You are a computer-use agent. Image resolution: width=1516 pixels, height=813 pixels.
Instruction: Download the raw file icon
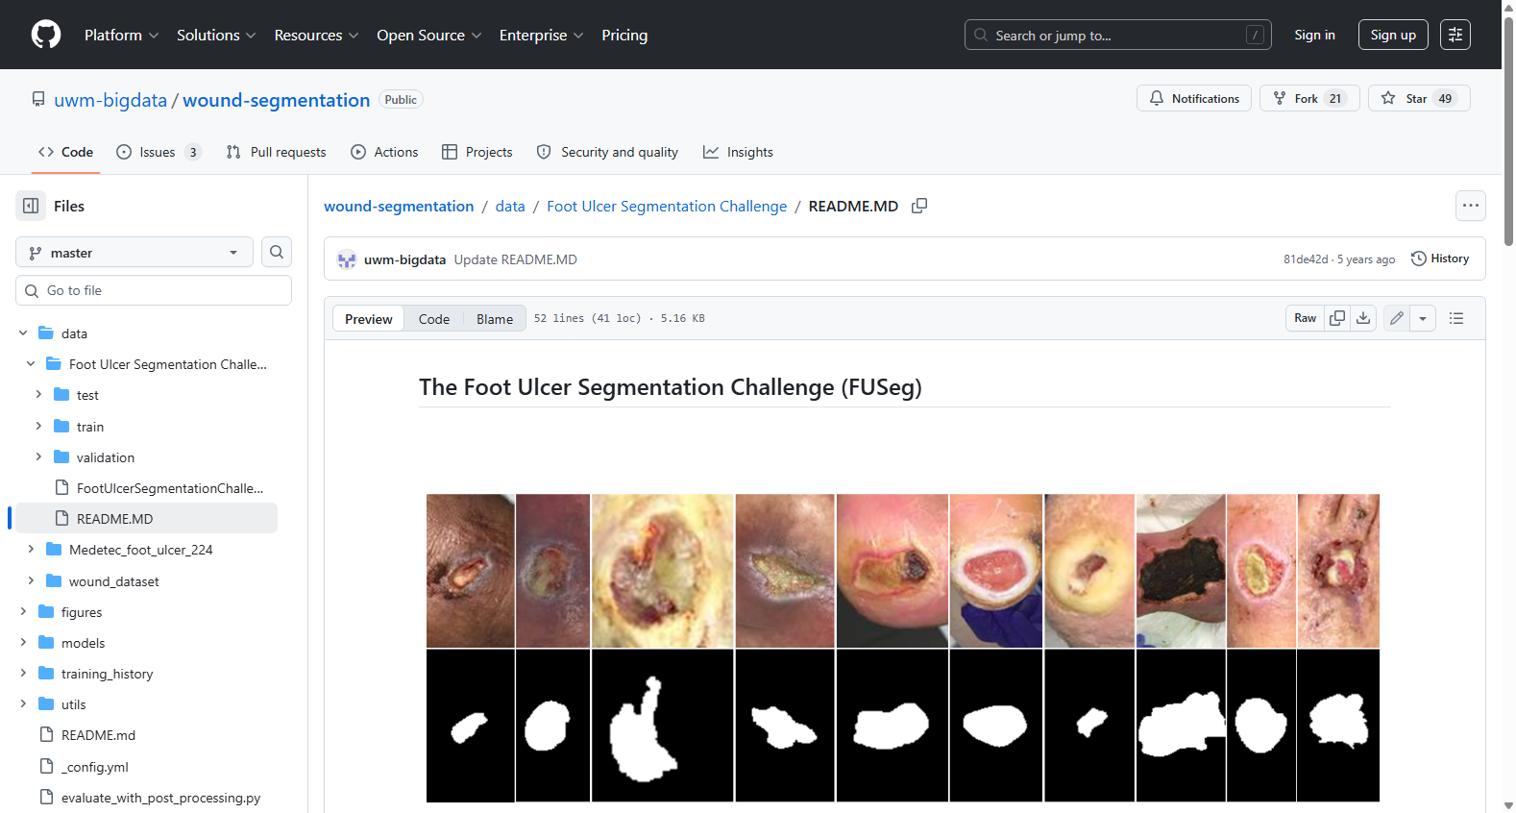1363,318
